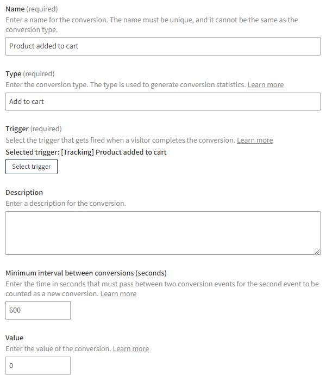Image resolution: width=326 pixels, height=380 pixels.
Task: Select the minimum interval field showing 600
Action: [38, 310]
